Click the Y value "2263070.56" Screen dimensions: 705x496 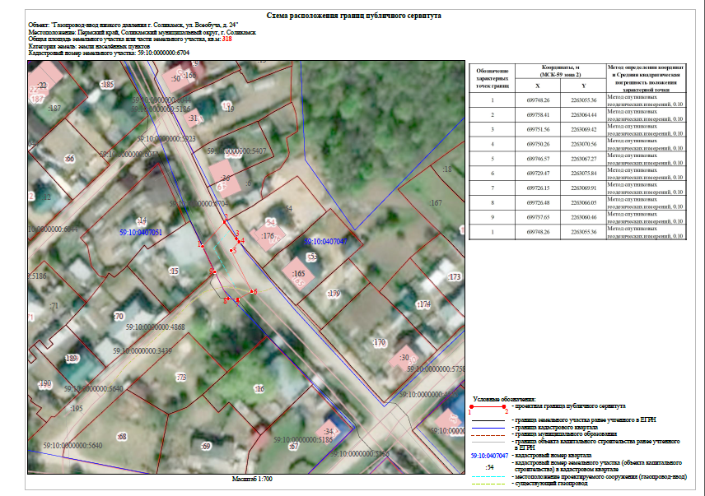pyautogui.click(x=584, y=144)
